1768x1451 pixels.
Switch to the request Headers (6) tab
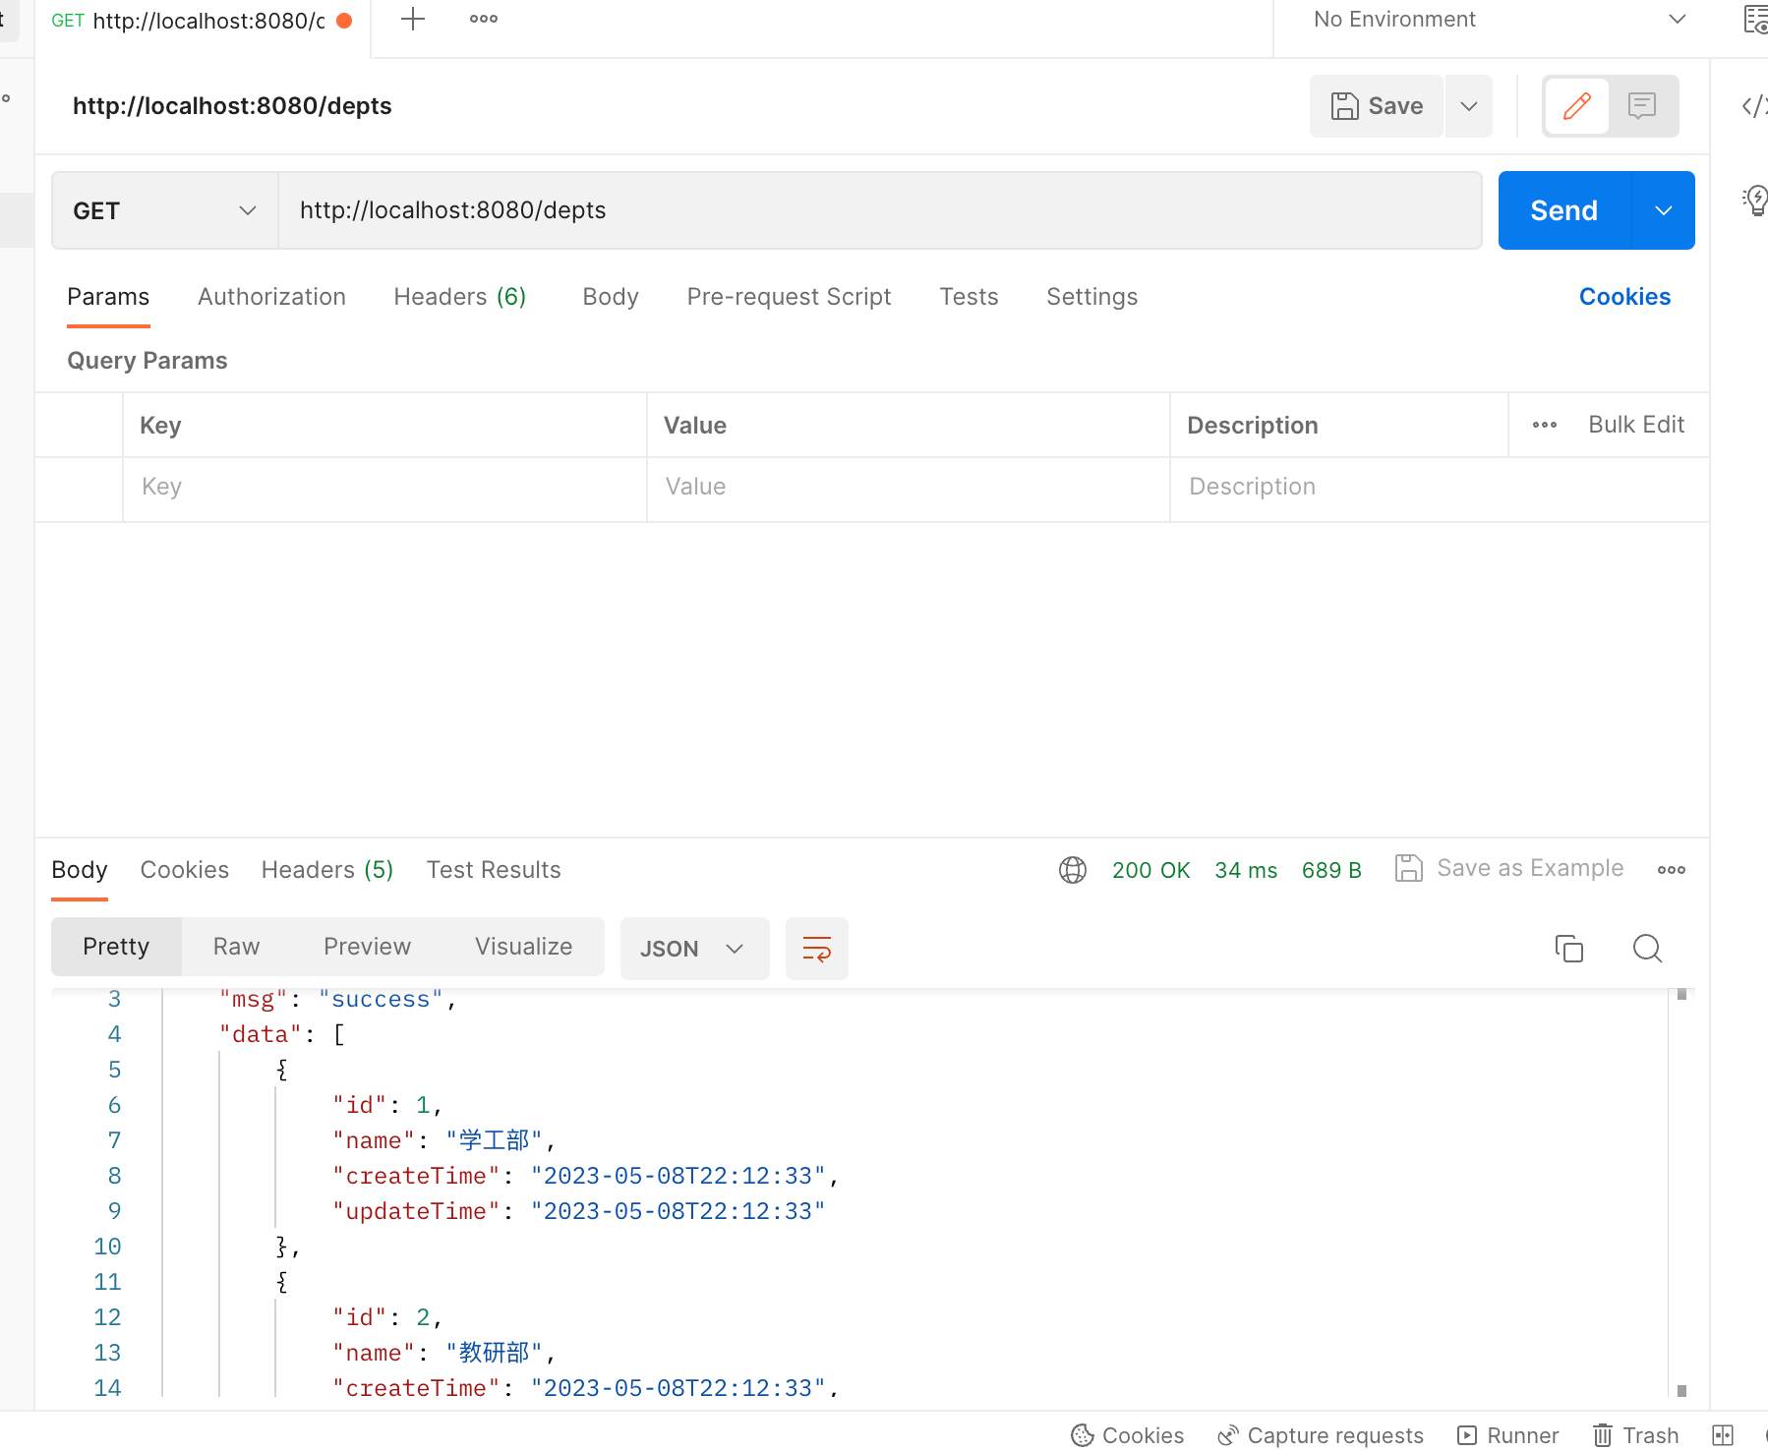pos(460,297)
